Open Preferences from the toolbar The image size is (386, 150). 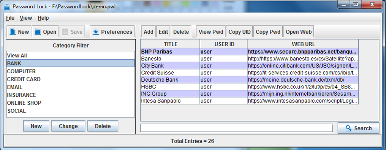[x=112, y=32]
